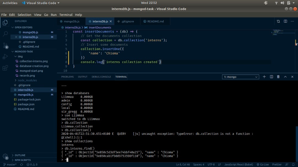Click Ln 8, Col 46 in status bar
The image size is (298, 167).
[x=183, y=165]
